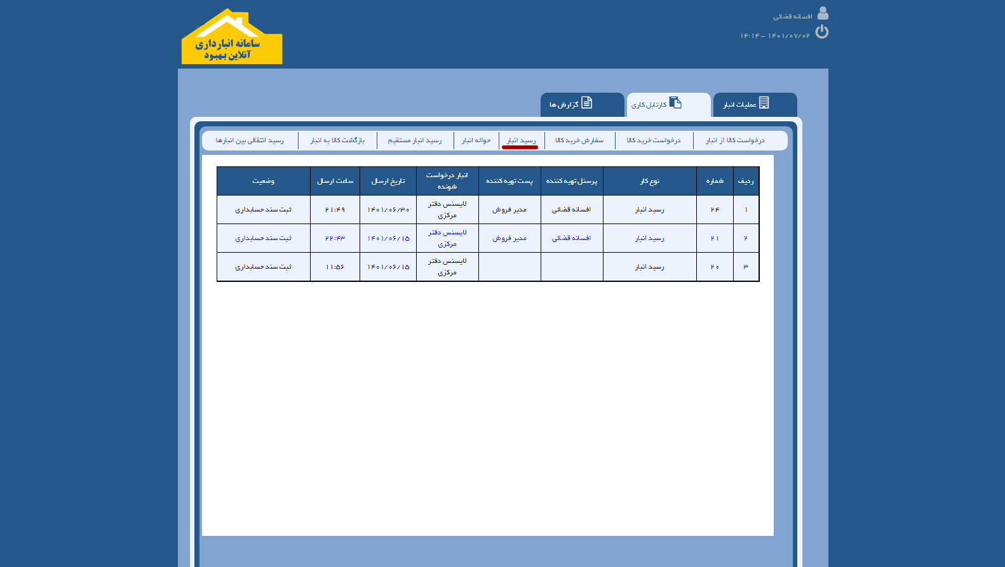1005x567 pixels.
Task: Open the درخواست کالا از انبار submenu
Action: (735, 140)
